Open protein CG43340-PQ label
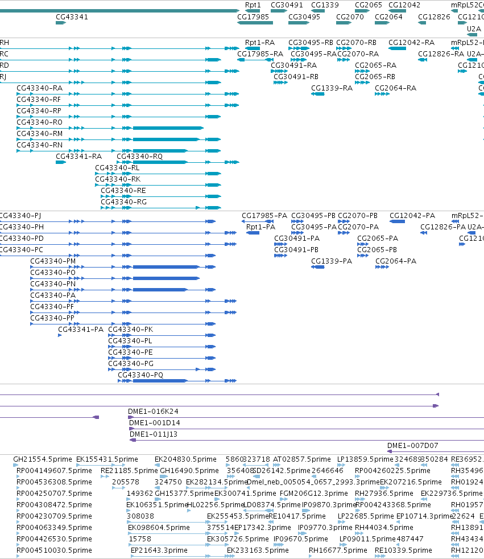Screen dimensions: 484x559 [x=140, y=375]
